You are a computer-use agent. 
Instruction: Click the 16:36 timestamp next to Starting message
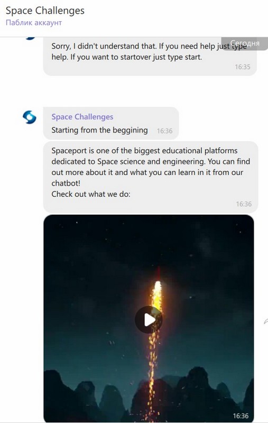coord(164,131)
